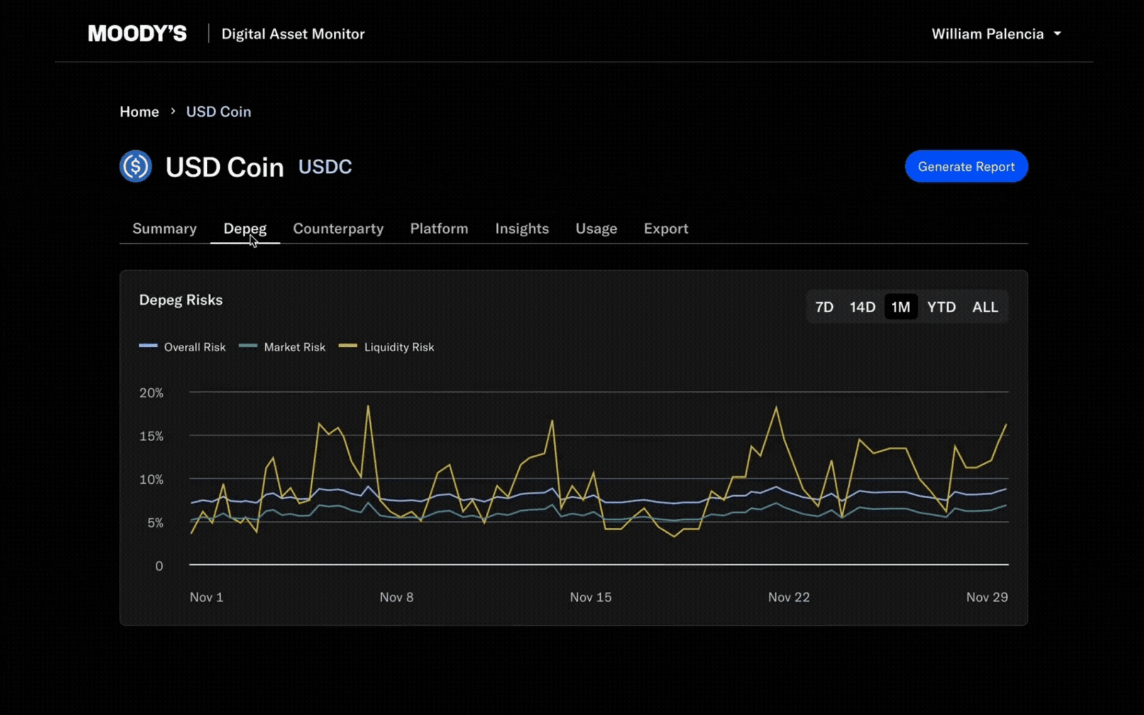Open the Export tab
This screenshot has height=715, width=1144.
click(666, 229)
